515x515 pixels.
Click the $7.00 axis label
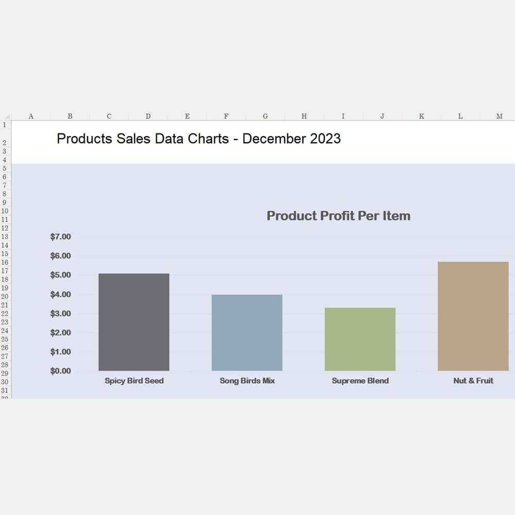pos(60,237)
